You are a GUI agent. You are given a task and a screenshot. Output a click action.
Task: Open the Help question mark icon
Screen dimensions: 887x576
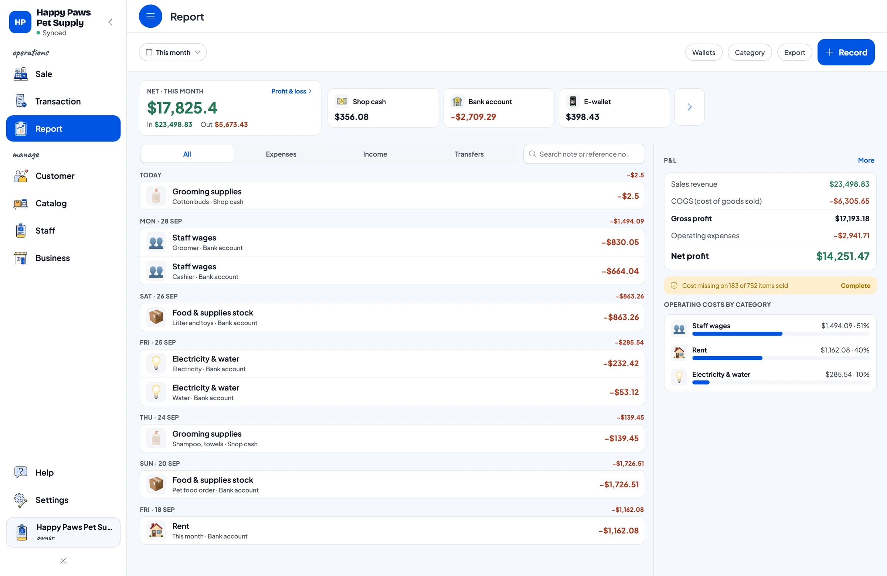tap(20, 473)
